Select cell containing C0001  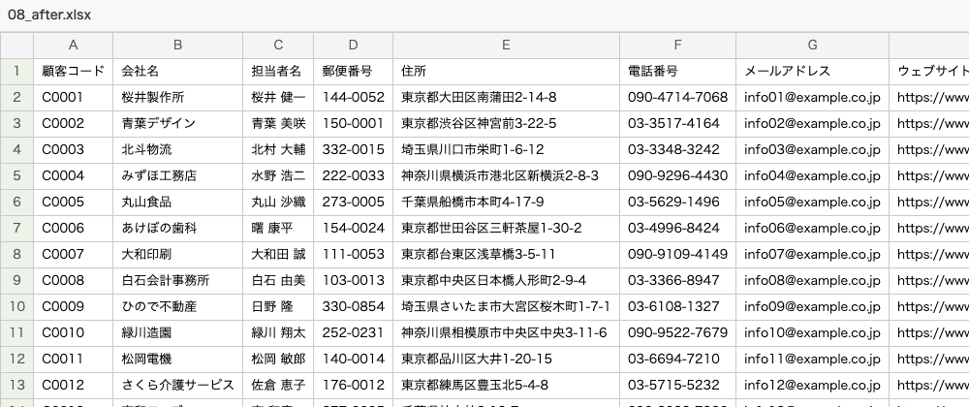pyautogui.click(x=73, y=98)
